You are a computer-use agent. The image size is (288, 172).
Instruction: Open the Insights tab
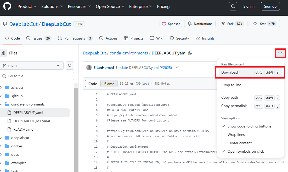pyautogui.click(x=205, y=38)
